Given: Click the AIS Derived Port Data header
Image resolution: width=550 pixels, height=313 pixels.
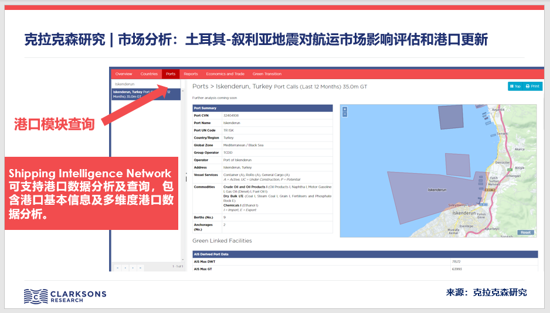Looking at the screenshot, I should 365,254.
